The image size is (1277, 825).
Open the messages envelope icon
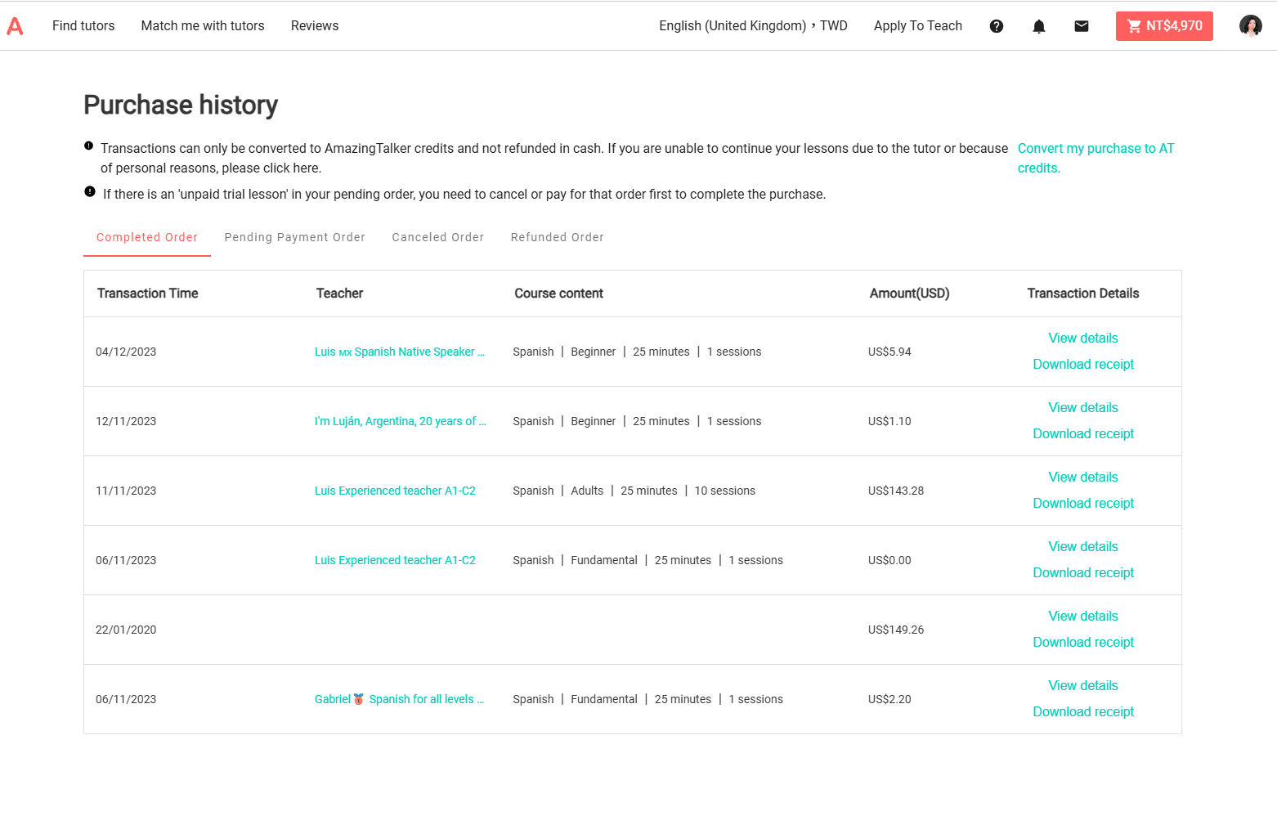coord(1081,26)
